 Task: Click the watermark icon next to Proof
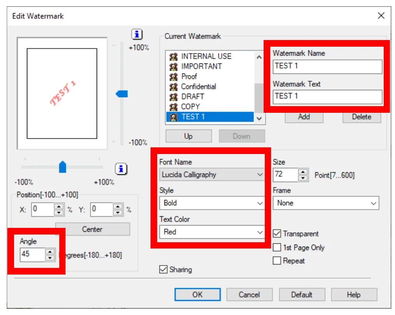pos(173,77)
